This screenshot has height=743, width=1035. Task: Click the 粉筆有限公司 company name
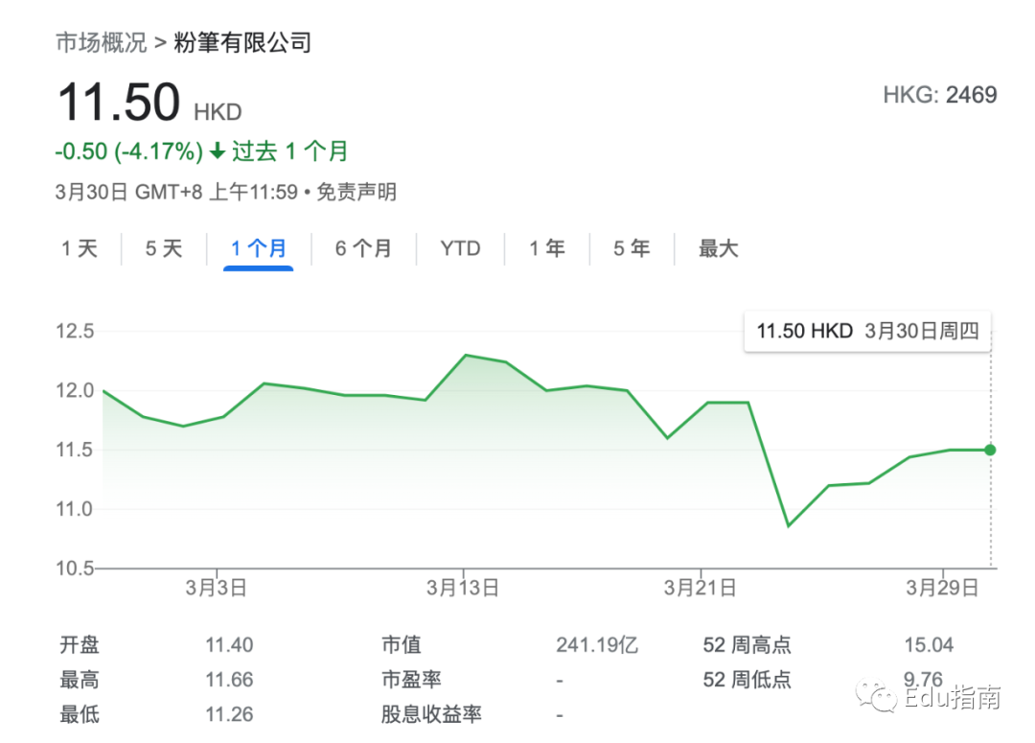[242, 42]
